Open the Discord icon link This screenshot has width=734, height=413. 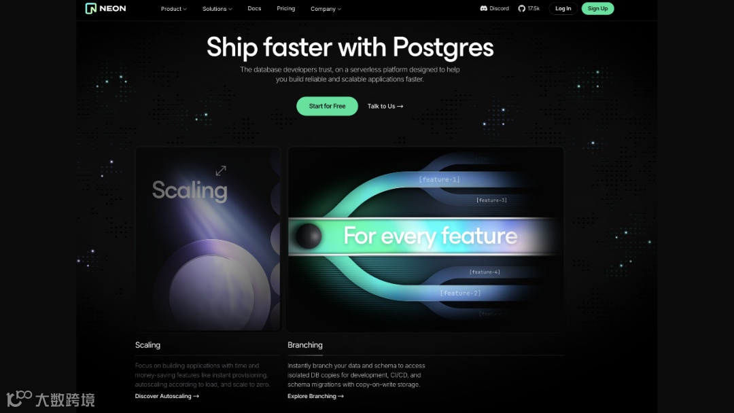click(x=484, y=8)
